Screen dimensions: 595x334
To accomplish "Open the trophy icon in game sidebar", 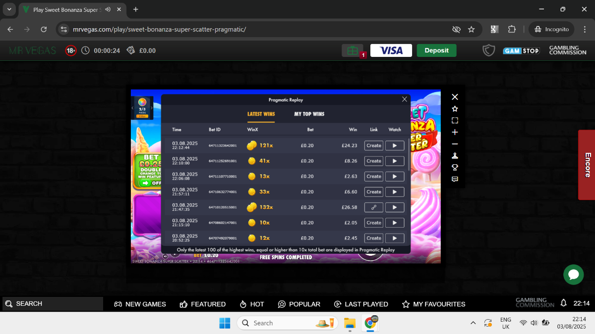I will (x=455, y=167).
